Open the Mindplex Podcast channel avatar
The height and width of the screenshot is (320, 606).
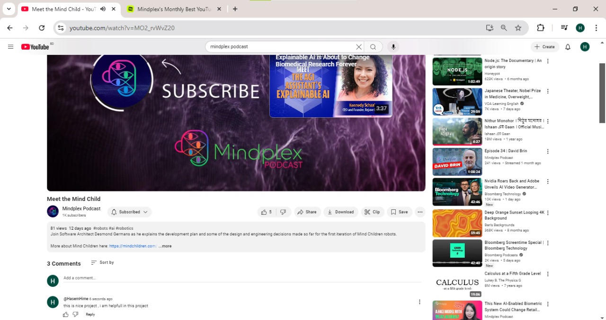point(53,211)
